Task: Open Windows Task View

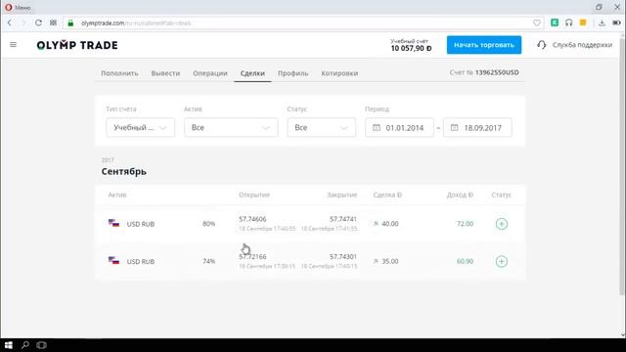Action: tap(41, 345)
